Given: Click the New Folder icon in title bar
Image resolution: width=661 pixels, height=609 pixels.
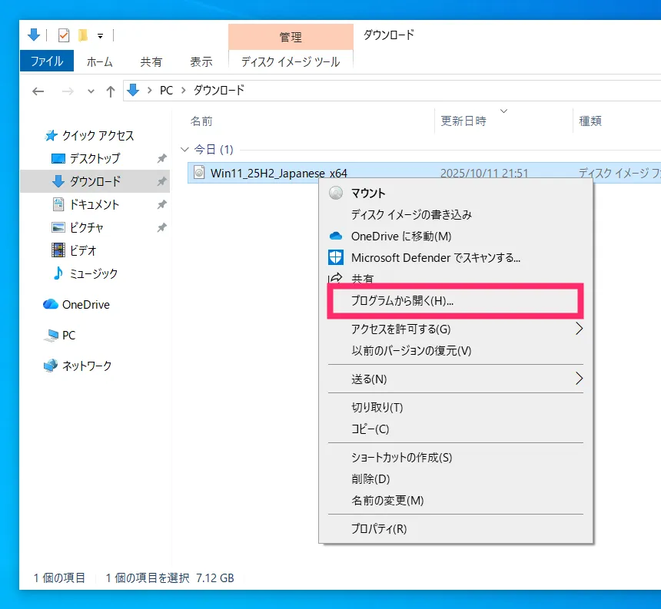Looking at the screenshot, I should click(82, 35).
